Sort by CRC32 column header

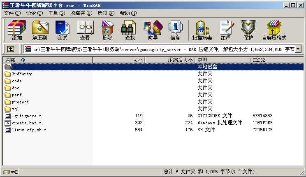click(277, 60)
